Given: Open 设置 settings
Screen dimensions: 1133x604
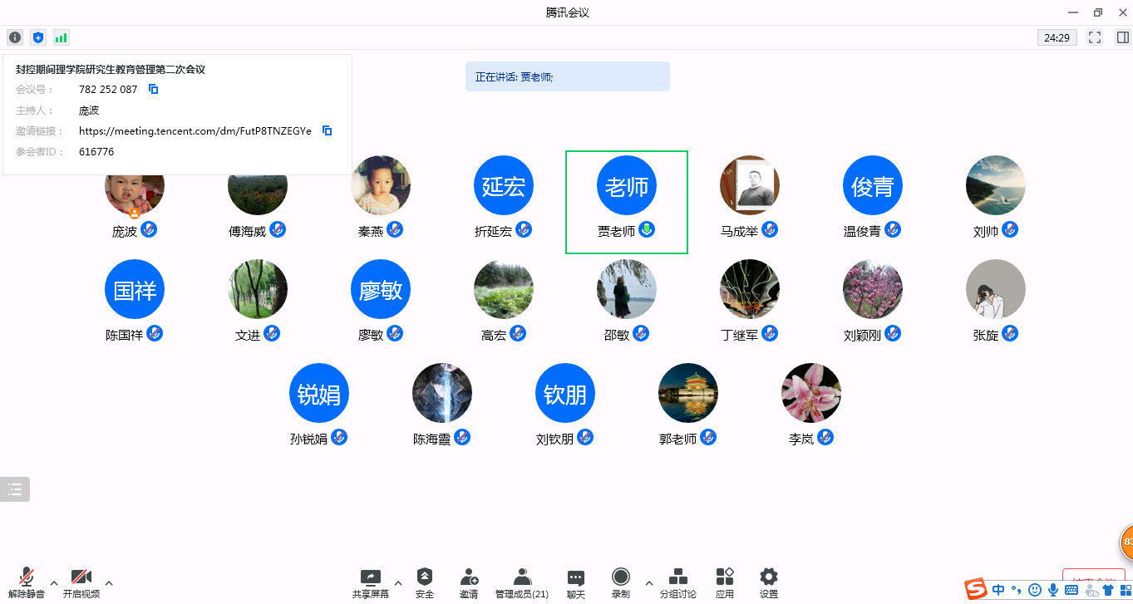Looking at the screenshot, I should (769, 582).
